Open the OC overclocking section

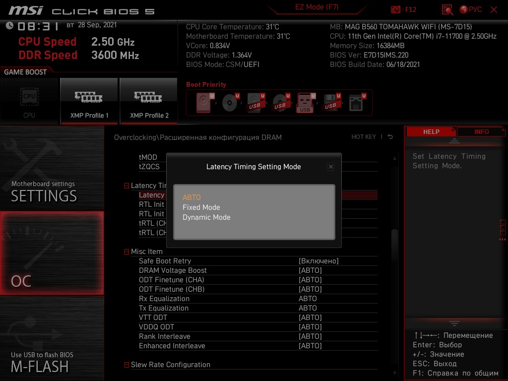pos(52,253)
